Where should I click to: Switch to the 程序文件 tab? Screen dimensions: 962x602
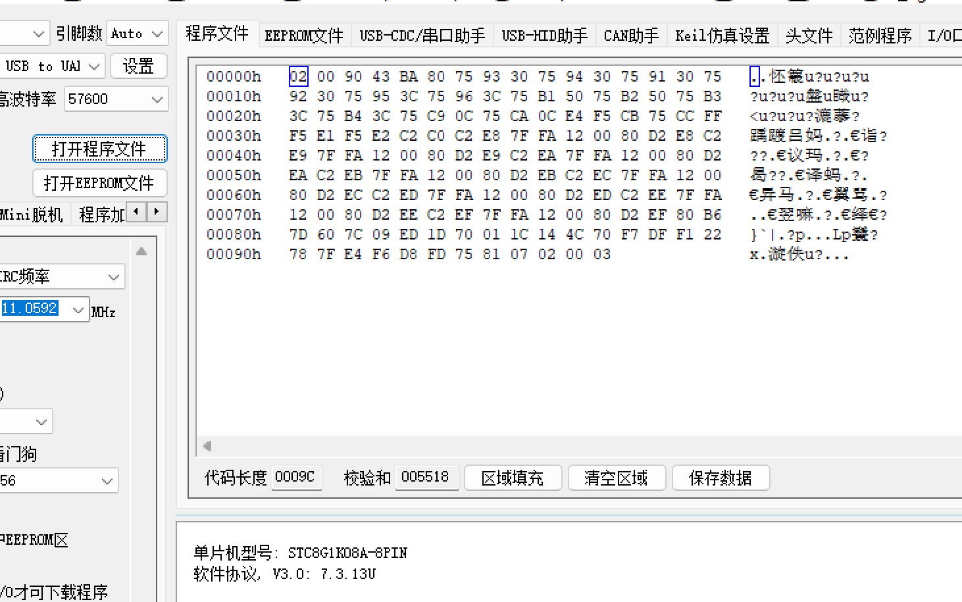(x=217, y=34)
